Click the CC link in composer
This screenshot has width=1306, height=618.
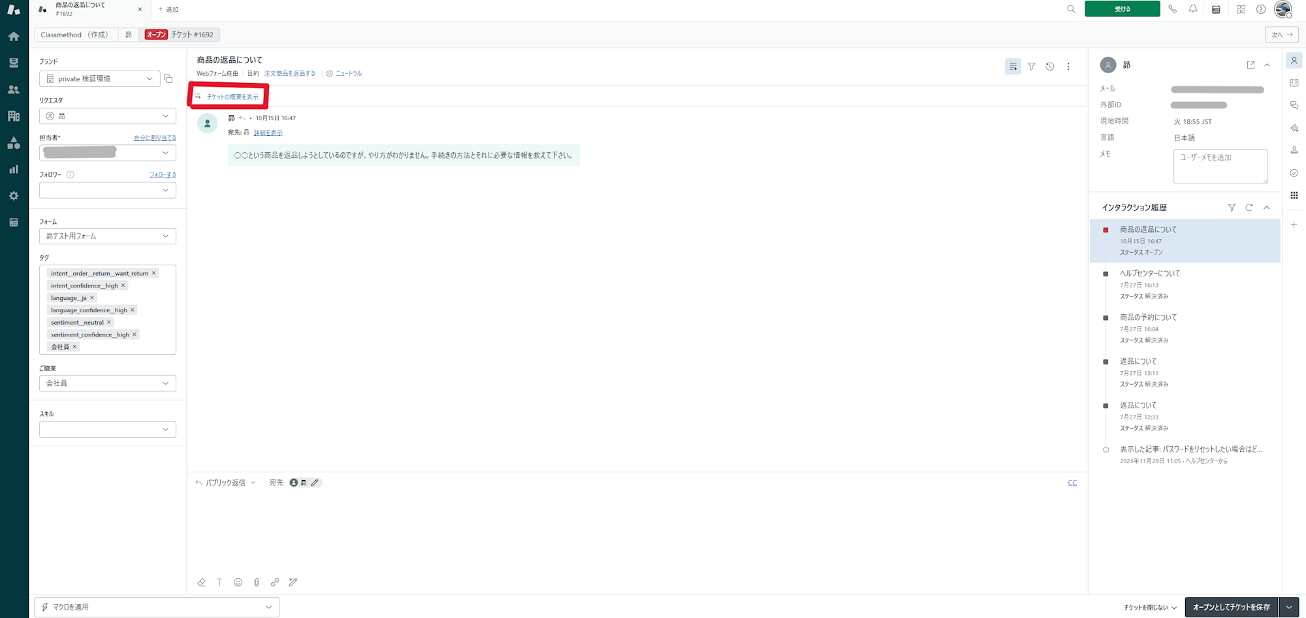[1072, 483]
